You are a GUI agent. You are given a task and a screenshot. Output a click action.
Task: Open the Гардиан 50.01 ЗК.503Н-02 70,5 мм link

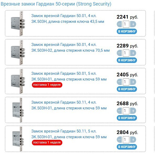tap(70, 47)
